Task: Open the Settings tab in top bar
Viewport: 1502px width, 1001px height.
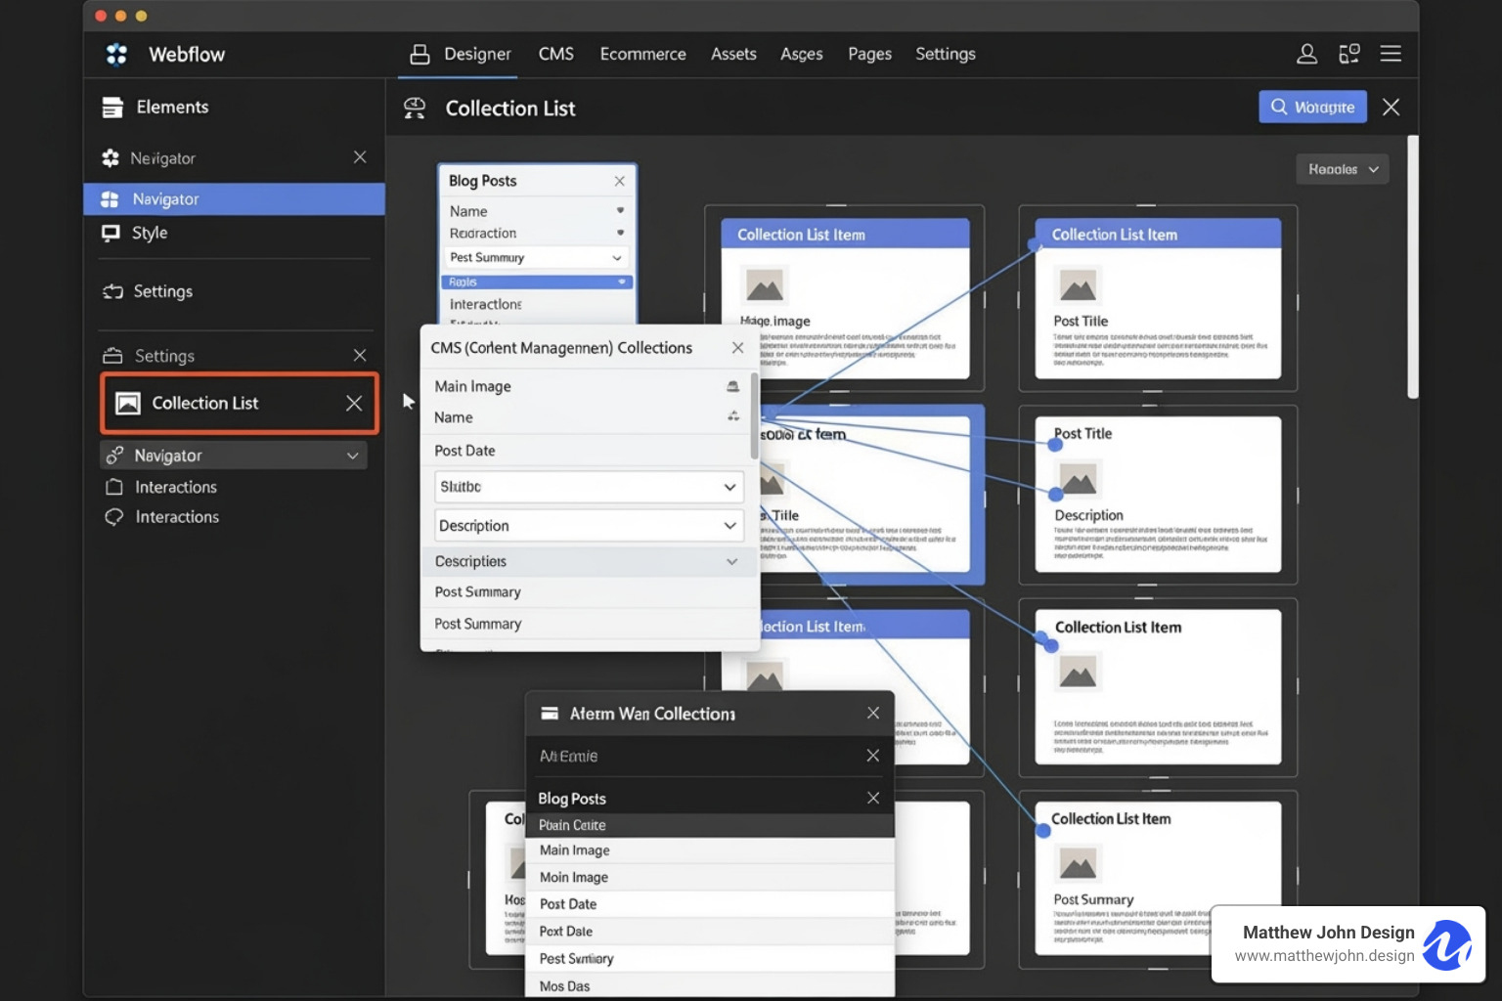Action: [945, 54]
